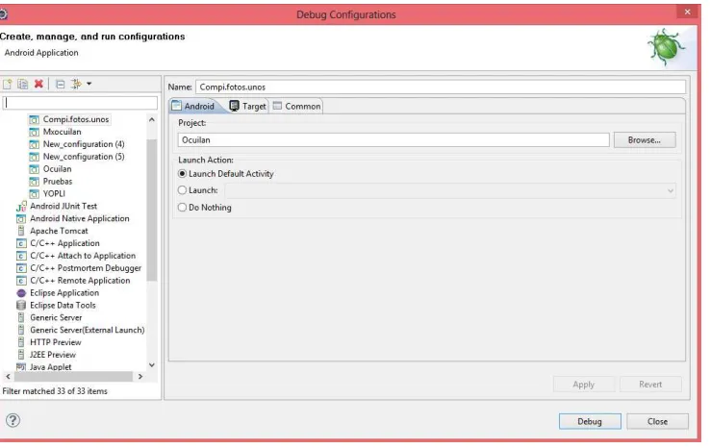Select the Launch Default Activity radio button
Image resolution: width=710 pixels, height=448 pixels.
pos(182,174)
